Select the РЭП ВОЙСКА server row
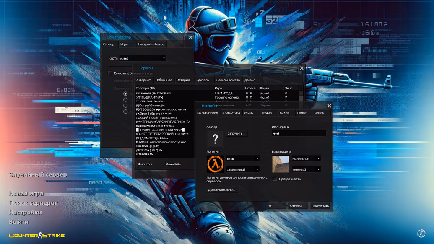This screenshot has width=434, height=244. tap(164, 109)
